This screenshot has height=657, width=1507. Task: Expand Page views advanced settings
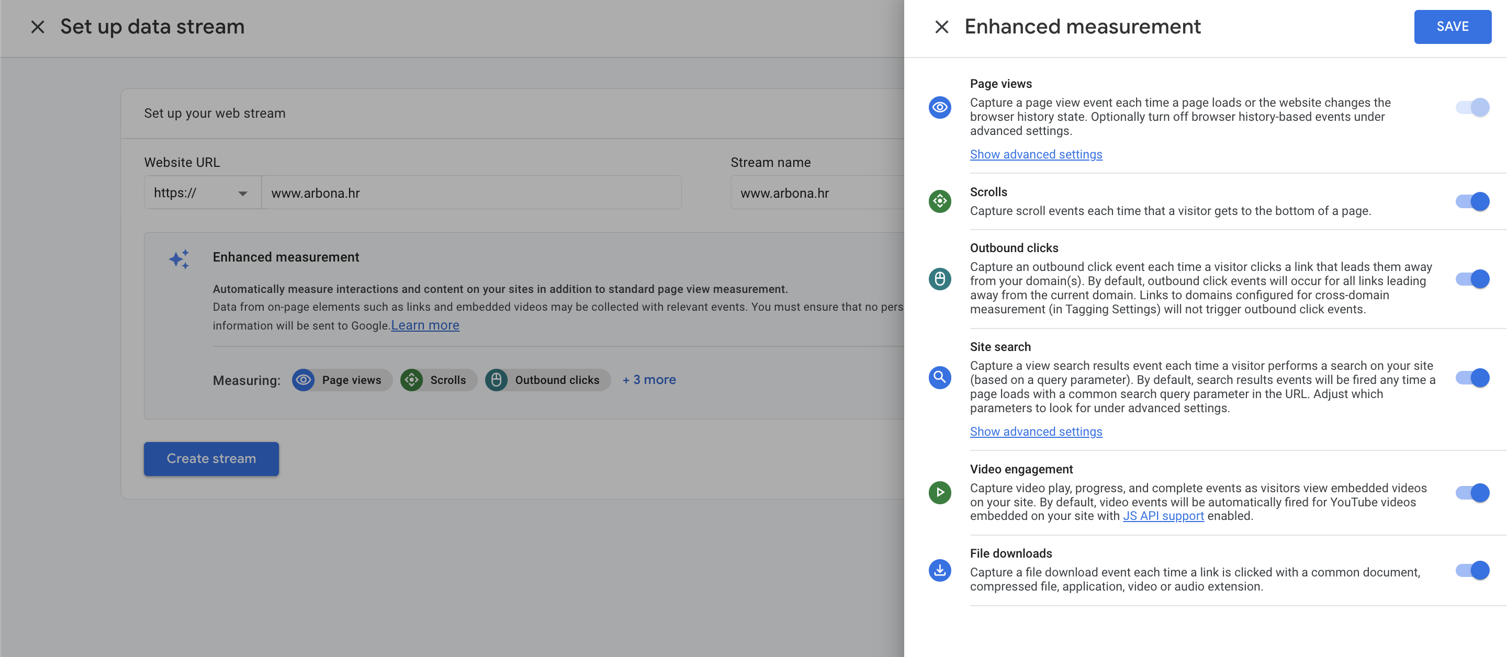(x=1035, y=154)
